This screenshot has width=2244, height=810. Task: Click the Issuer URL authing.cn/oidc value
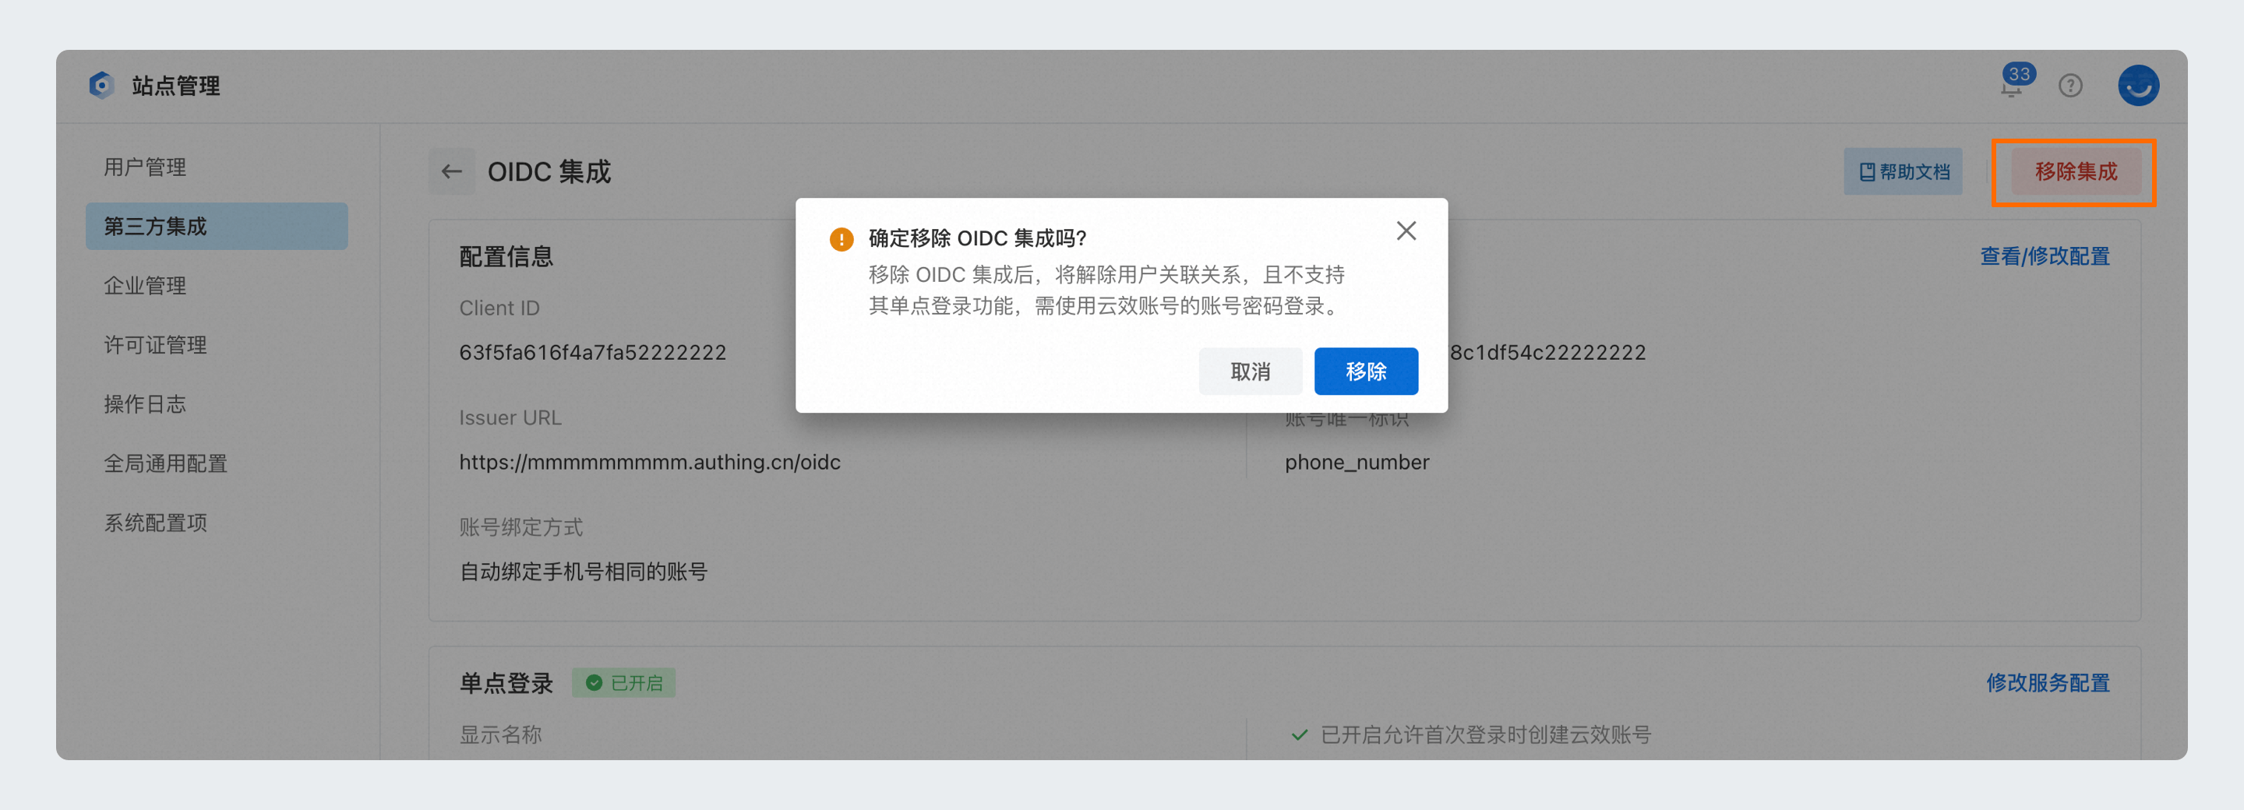[x=650, y=463]
